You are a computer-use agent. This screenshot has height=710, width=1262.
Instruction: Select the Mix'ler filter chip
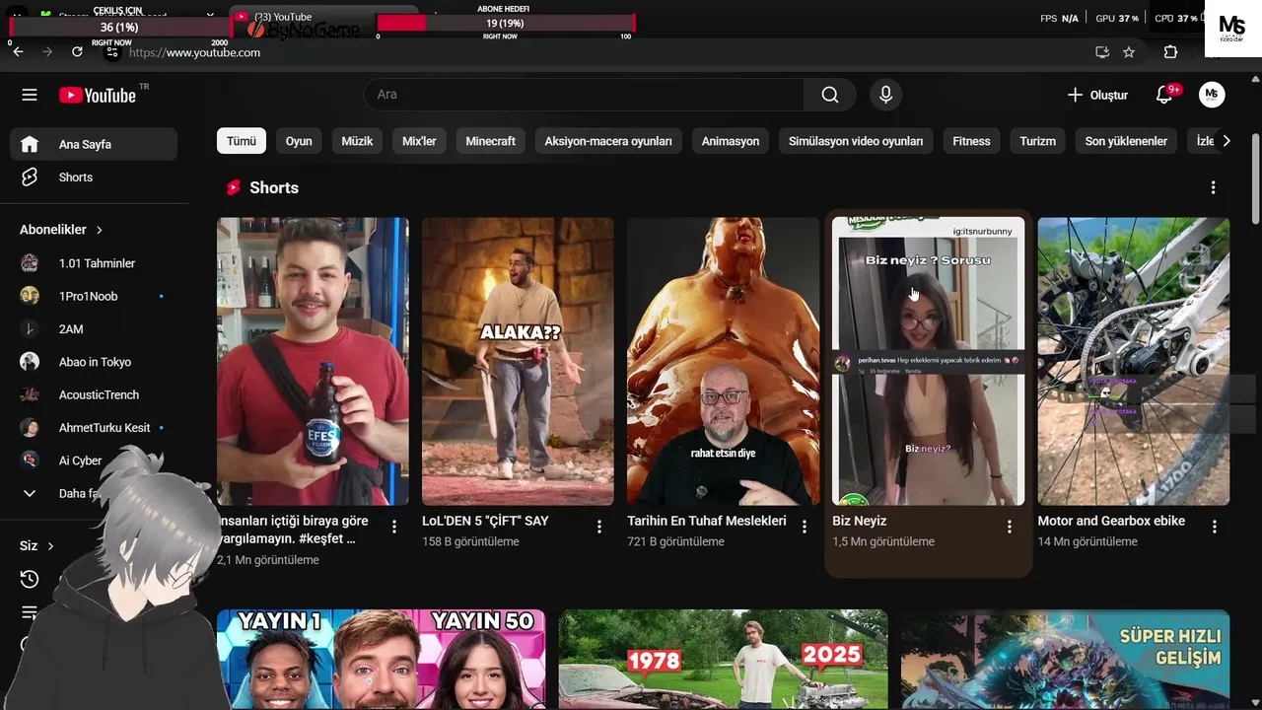pyautogui.click(x=419, y=141)
